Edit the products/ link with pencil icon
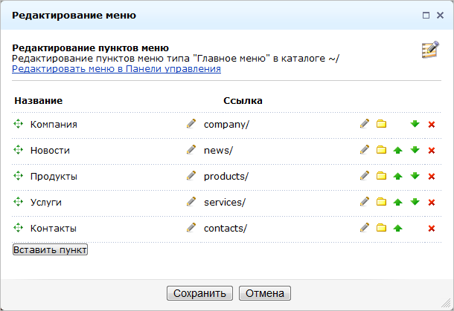This screenshot has width=454, height=311. tap(365, 176)
